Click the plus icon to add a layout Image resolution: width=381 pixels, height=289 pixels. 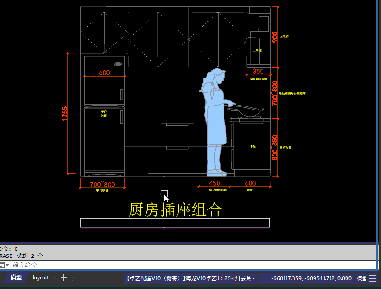click(64, 278)
